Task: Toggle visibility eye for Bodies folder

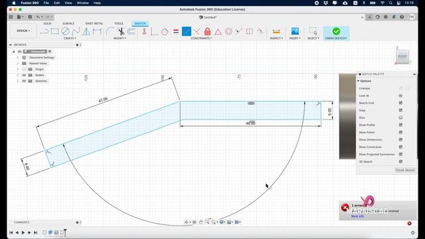Action: [x=24, y=75]
